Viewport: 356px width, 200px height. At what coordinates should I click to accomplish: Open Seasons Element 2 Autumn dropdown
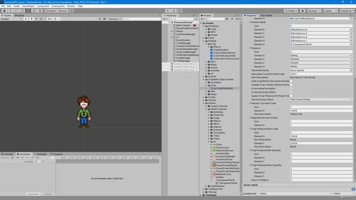click(x=321, y=63)
